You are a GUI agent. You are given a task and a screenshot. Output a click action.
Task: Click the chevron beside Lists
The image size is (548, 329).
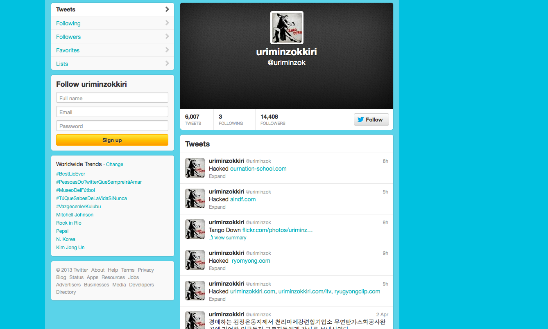coord(167,63)
